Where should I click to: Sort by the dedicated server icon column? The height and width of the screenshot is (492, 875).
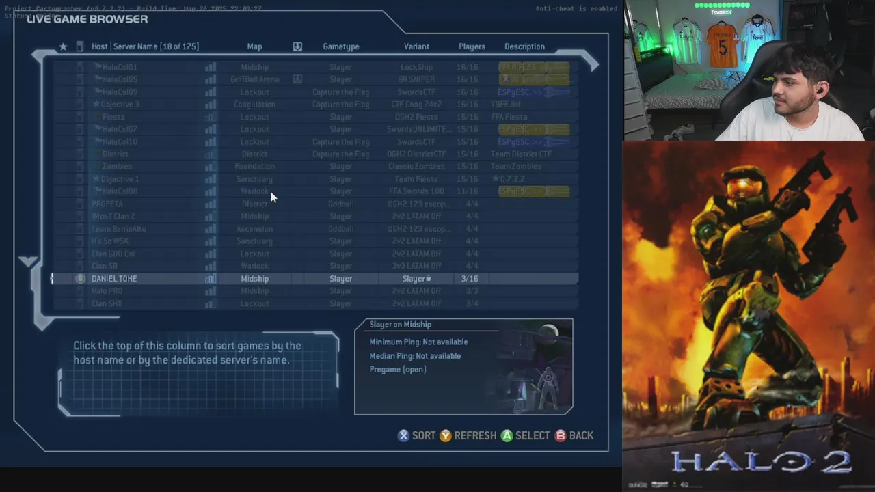pos(79,46)
